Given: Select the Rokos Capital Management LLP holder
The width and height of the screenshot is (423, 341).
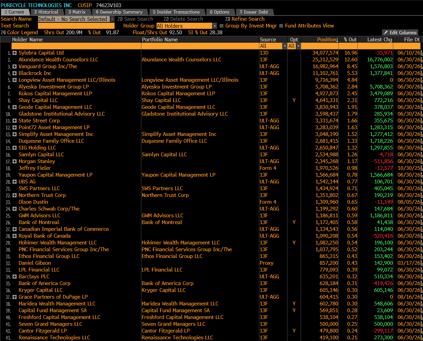Looking at the screenshot, I should tap(55, 94).
